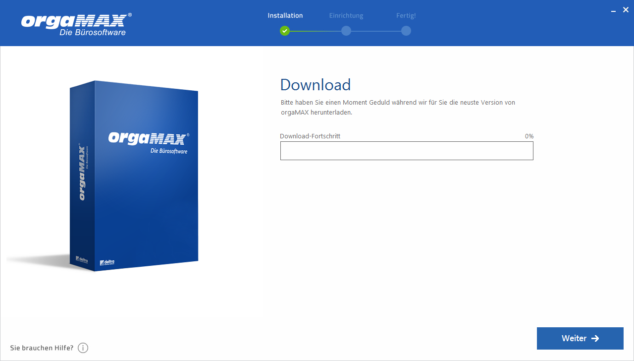Click the orgaMAX product box image
Image resolution: width=634 pixels, height=361 pixels.
[134, 176]
